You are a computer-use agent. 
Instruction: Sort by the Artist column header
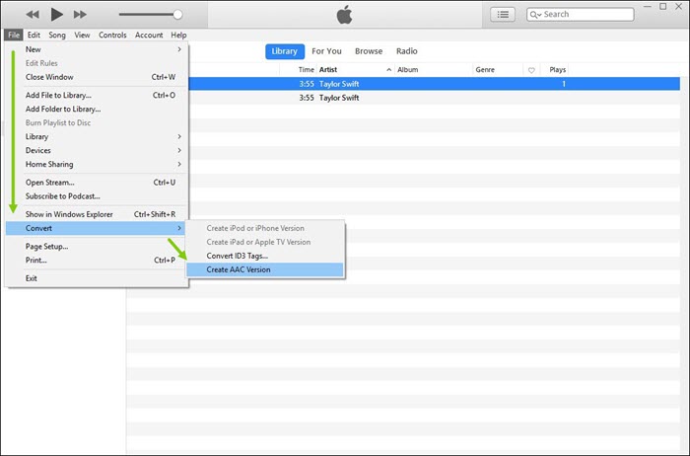[328, 70]
